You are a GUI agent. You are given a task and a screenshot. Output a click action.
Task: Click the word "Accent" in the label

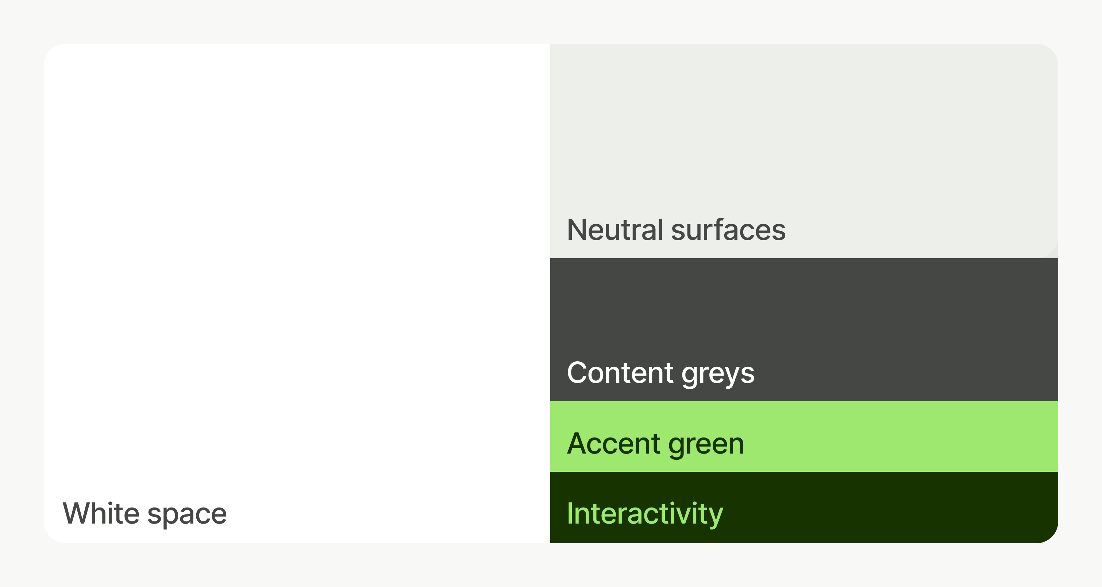[613, 443]
